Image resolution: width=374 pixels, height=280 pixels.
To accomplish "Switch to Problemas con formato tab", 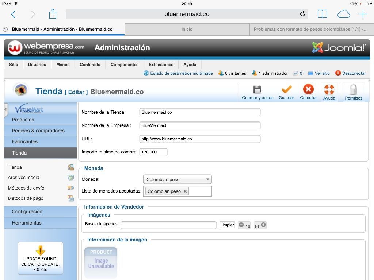I will (x=312, y=29).
